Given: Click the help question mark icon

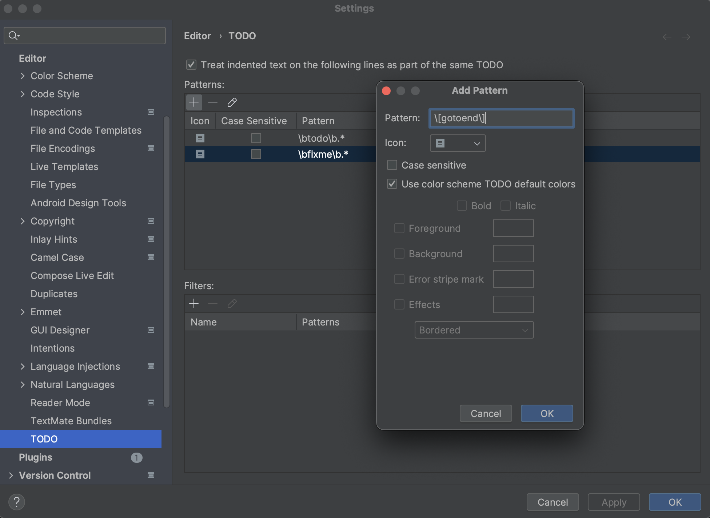Looking at the screenshot, I should click(16, 502).
